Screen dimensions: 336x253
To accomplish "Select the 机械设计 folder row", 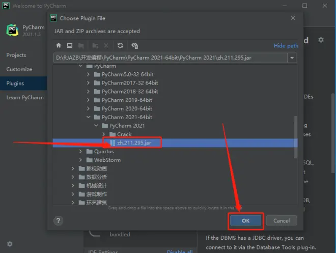I will pyautogui.click(x=175, y=186).
